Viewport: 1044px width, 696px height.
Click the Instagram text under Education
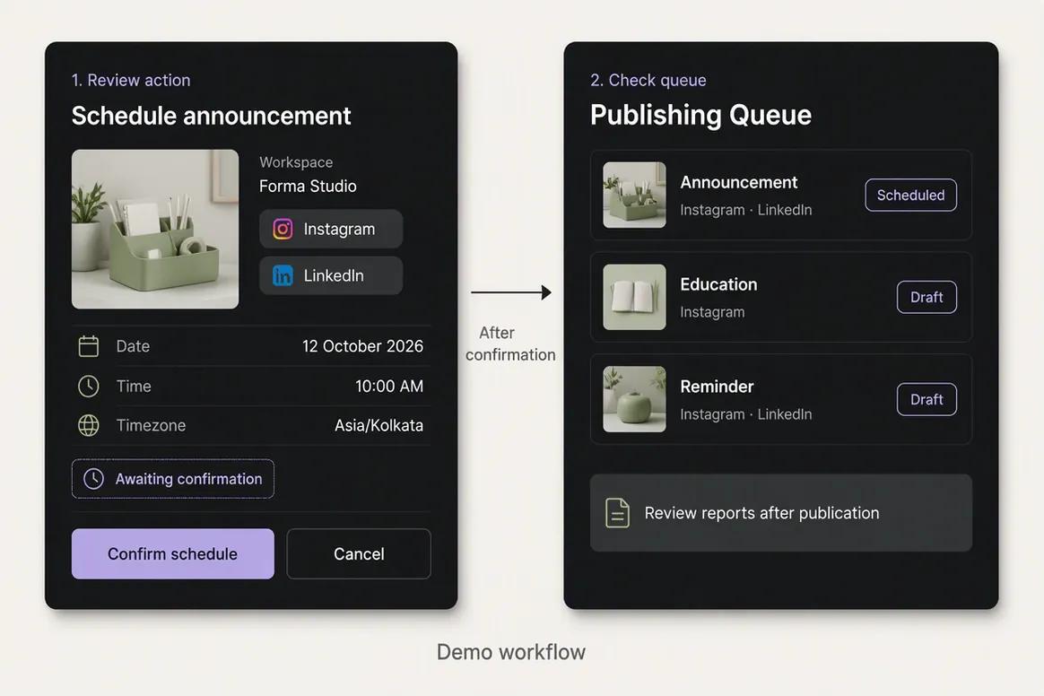pyautogui.click(x=712, y=312)
